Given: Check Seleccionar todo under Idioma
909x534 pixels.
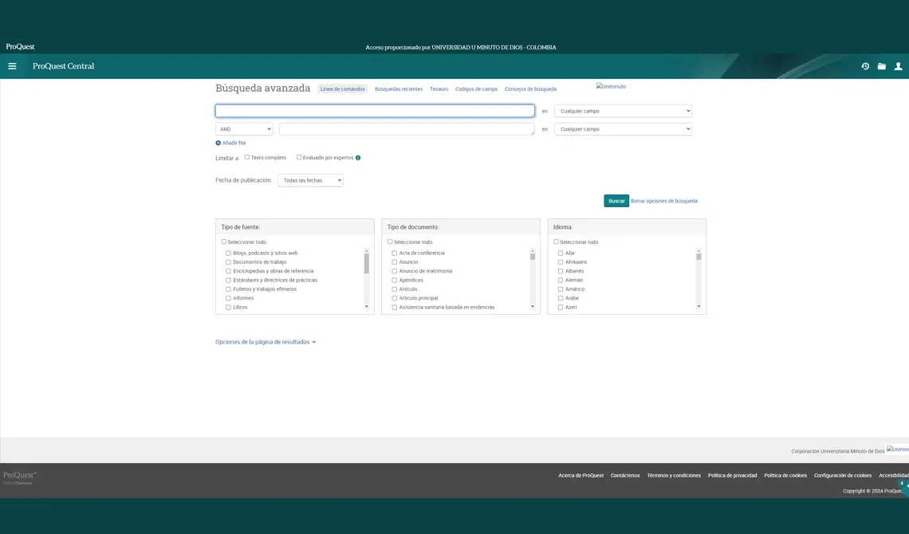Looking at the screenshot, I should [x=556, y=241].
